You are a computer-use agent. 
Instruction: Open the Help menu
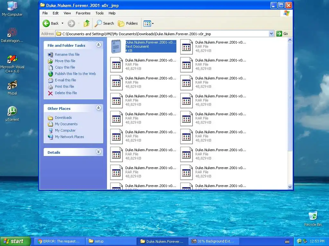click(x=112, y=13)
